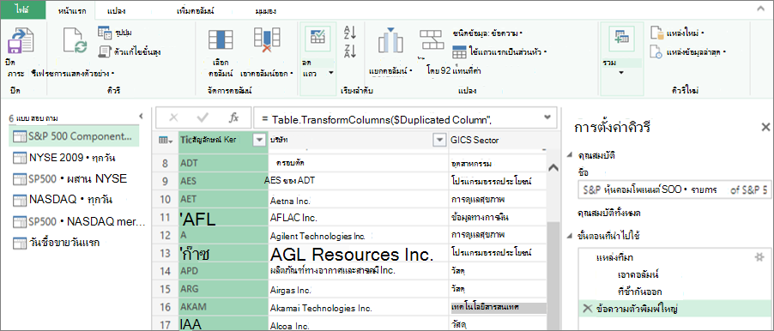This screenshot has height=331, width=774.
Task: Click the query Name input field
Action: (674, 190)
